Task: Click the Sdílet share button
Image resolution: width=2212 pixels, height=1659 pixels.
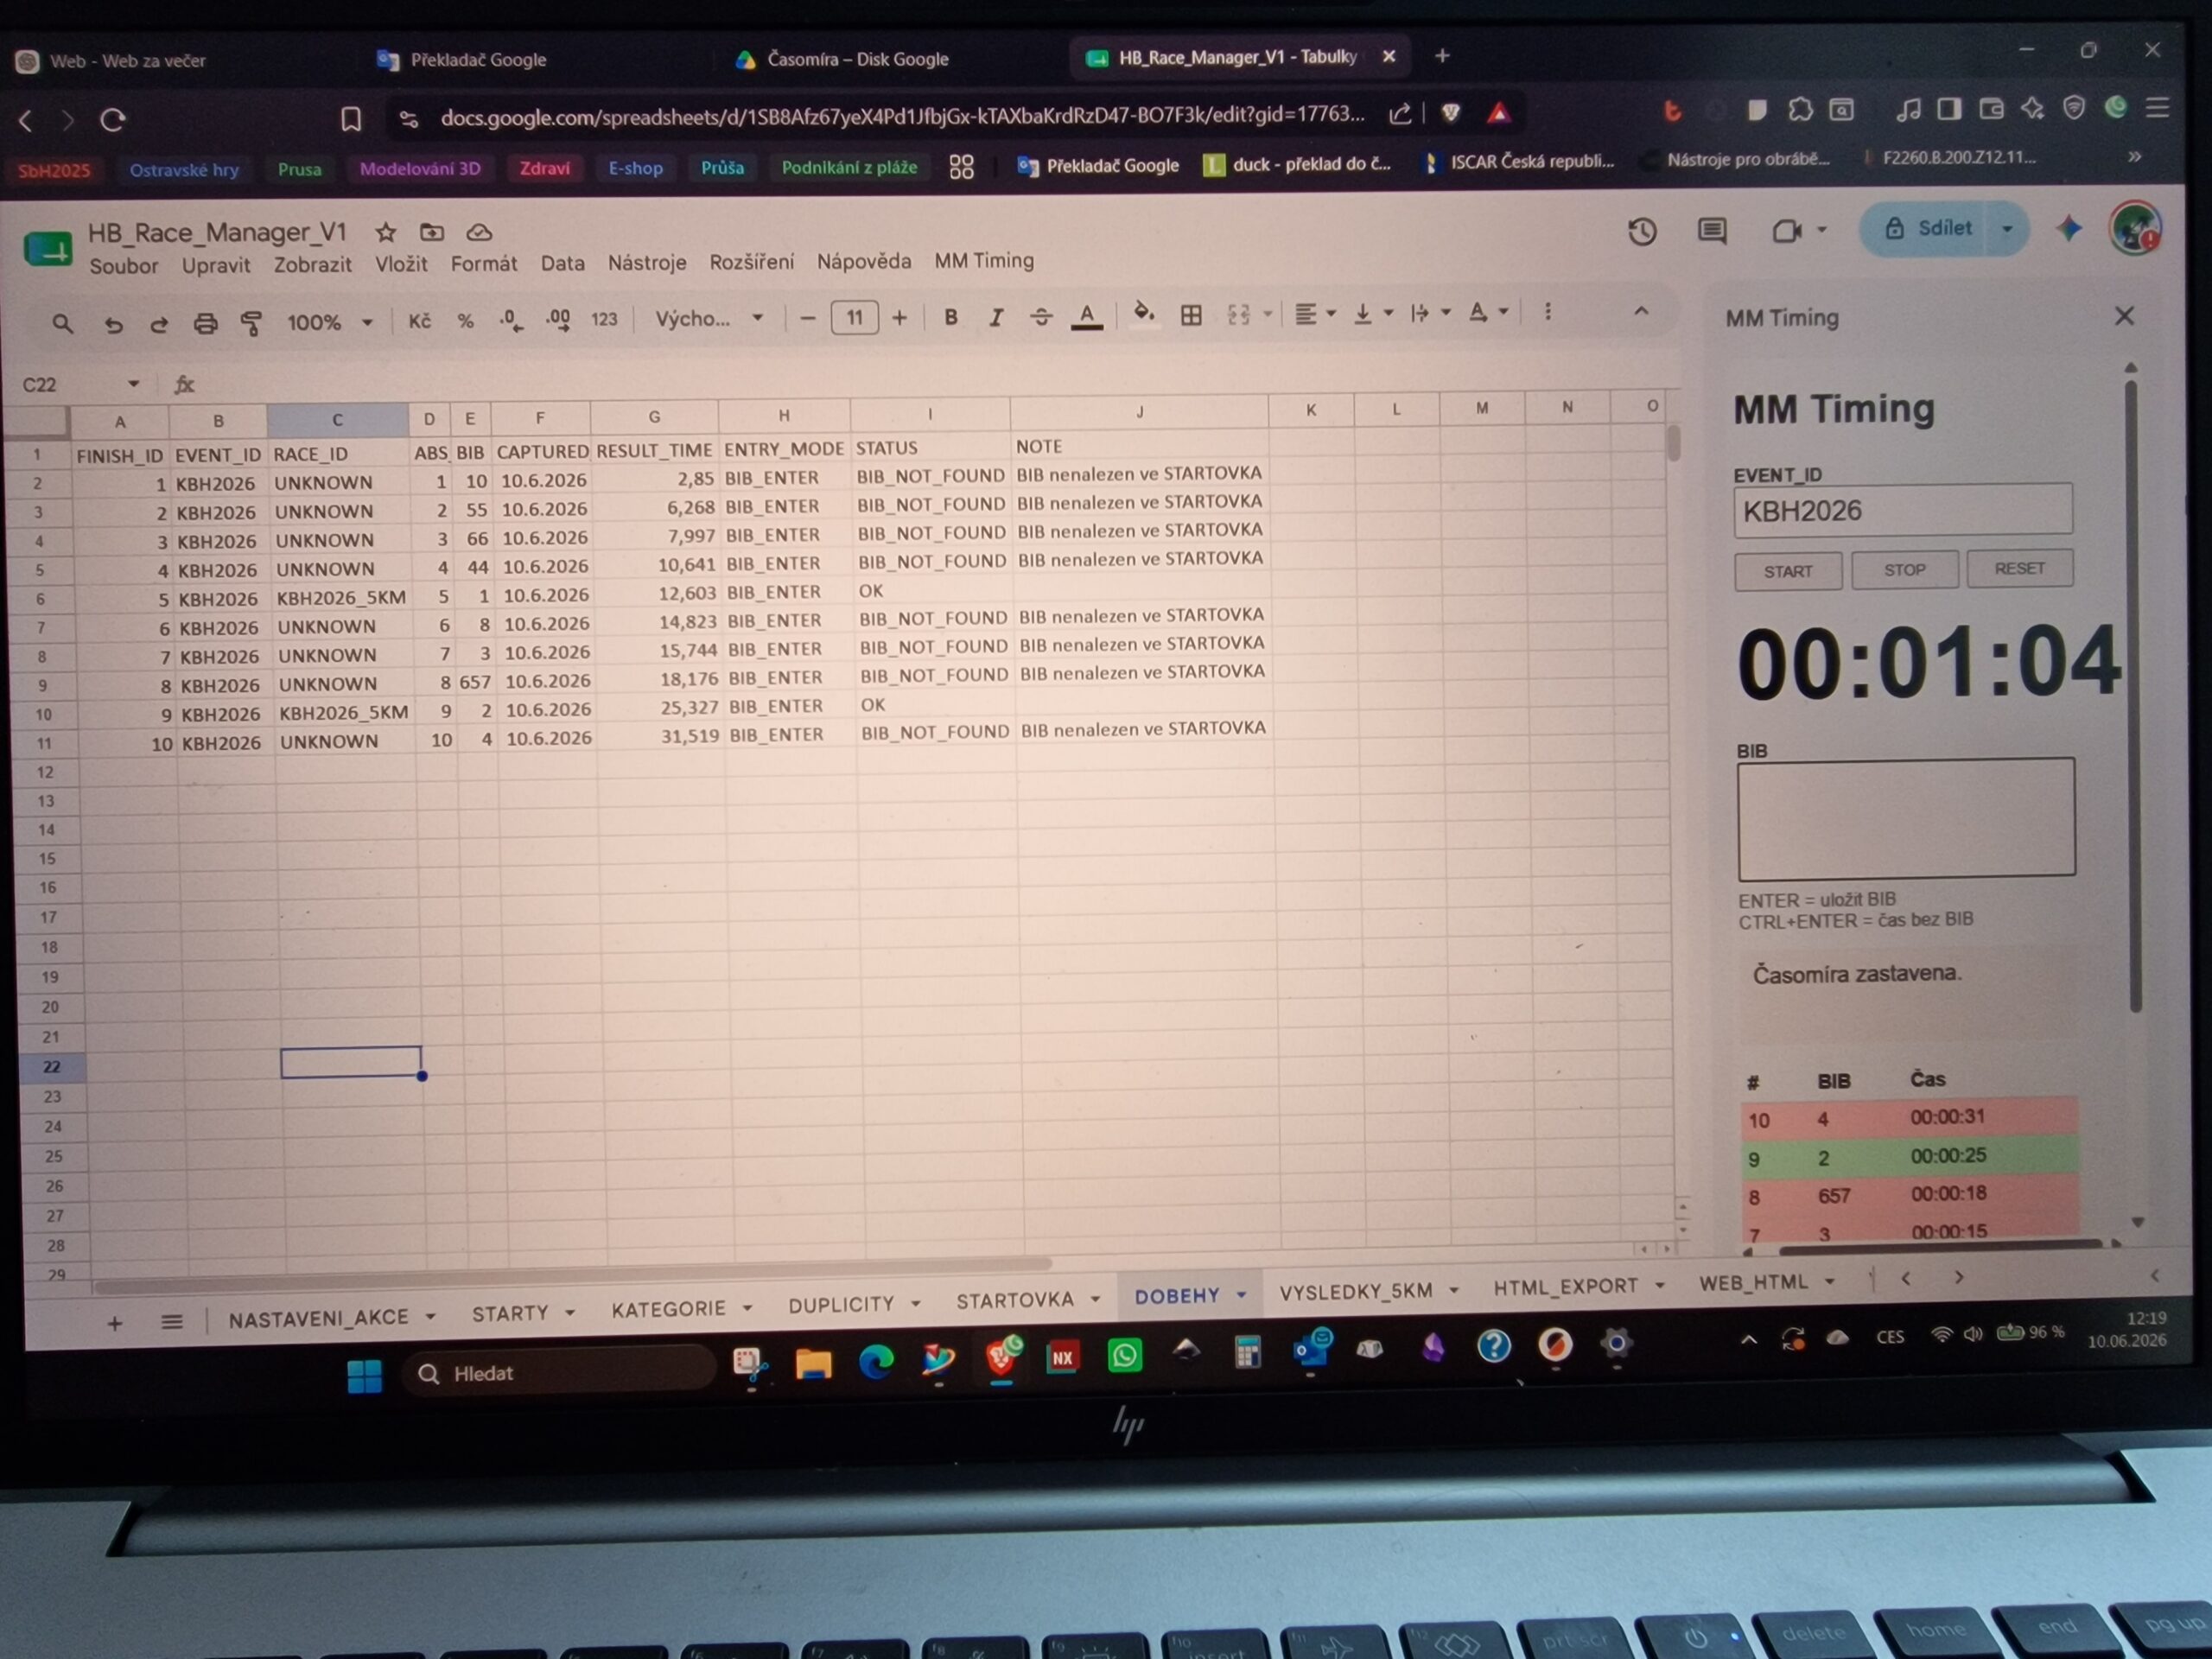Action: 1930,228
